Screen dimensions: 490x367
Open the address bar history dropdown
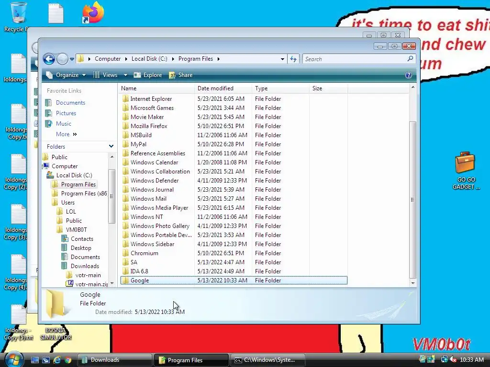pos(282,59)
